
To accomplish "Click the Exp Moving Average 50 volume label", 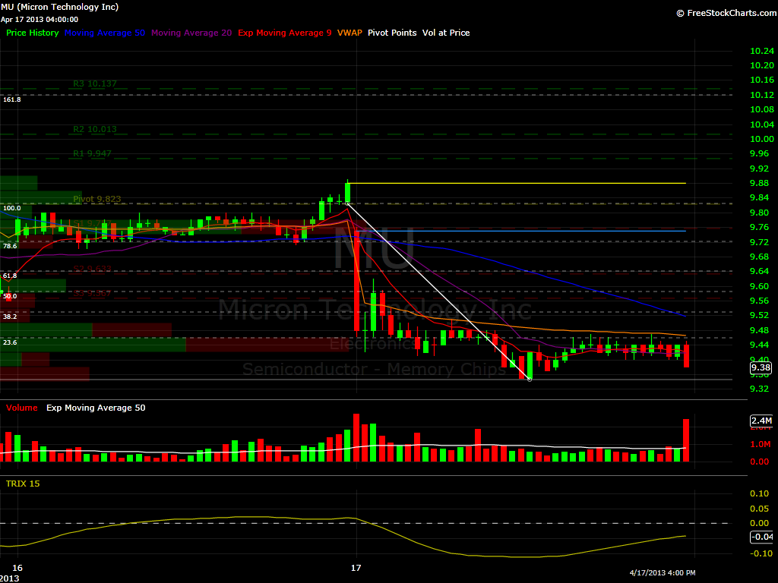I will [x=96, y=408].
